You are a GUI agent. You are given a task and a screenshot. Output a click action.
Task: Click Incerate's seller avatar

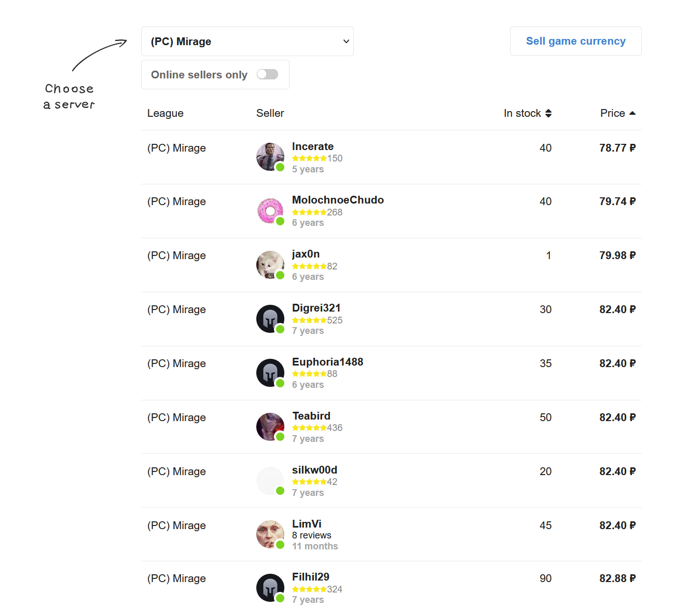(x=270, y=156)
